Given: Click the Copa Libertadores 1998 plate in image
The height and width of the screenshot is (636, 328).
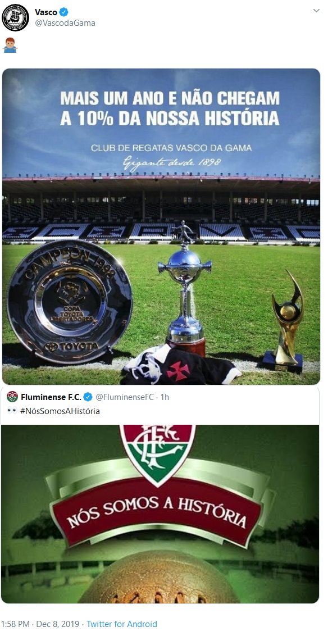Looking at the screenshot, I should pyautogui.click(x=69, y=301).
